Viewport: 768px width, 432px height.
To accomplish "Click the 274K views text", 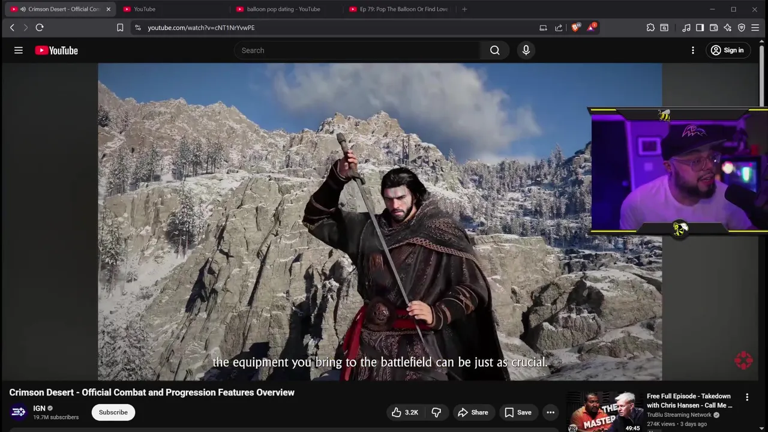I will click(661, 424).
